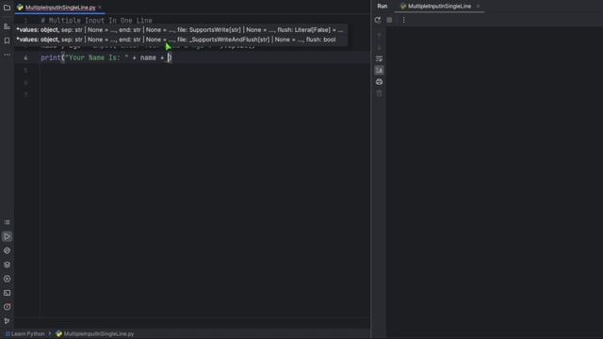Viewport: 603px width, 339px height.
Task: Open the Bookmarks tool window
Action: pos(7,40)
